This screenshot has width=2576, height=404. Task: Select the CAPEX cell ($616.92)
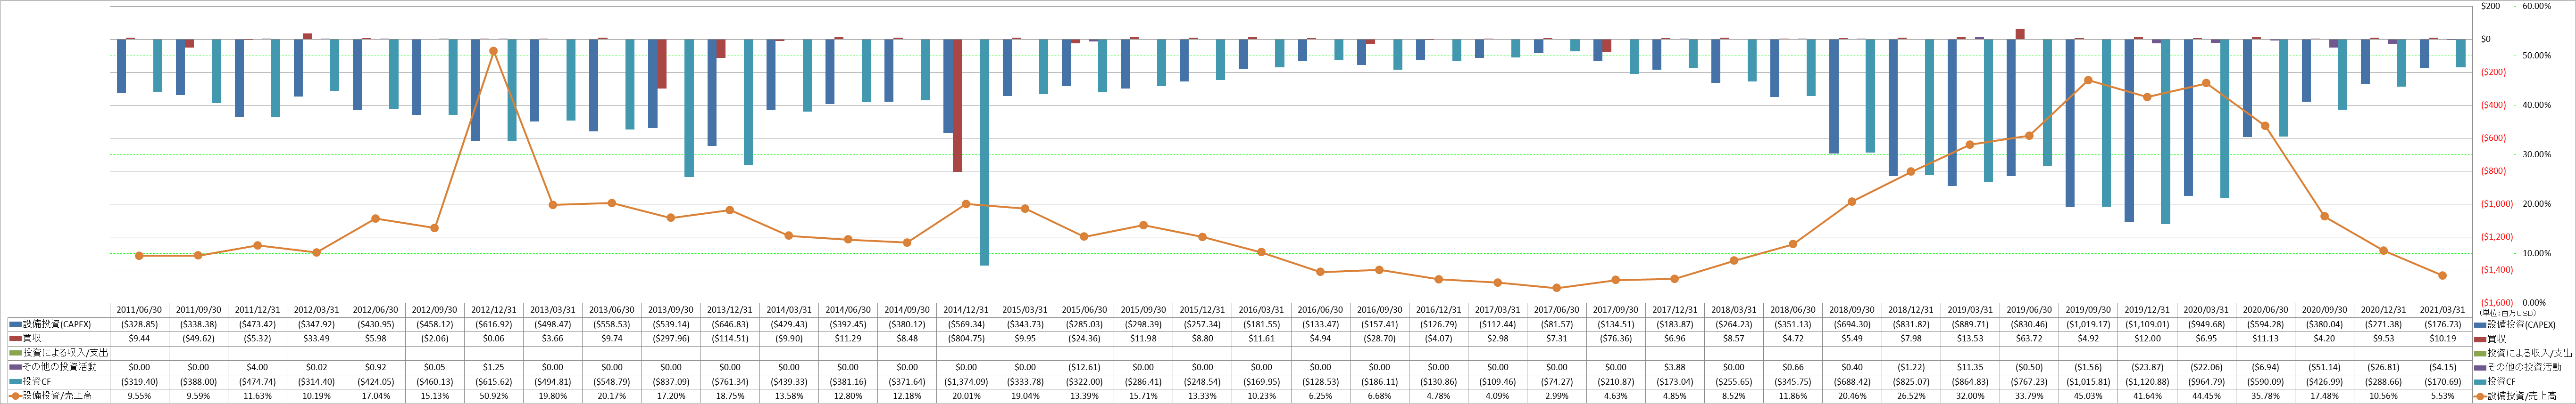coord(493,324)
